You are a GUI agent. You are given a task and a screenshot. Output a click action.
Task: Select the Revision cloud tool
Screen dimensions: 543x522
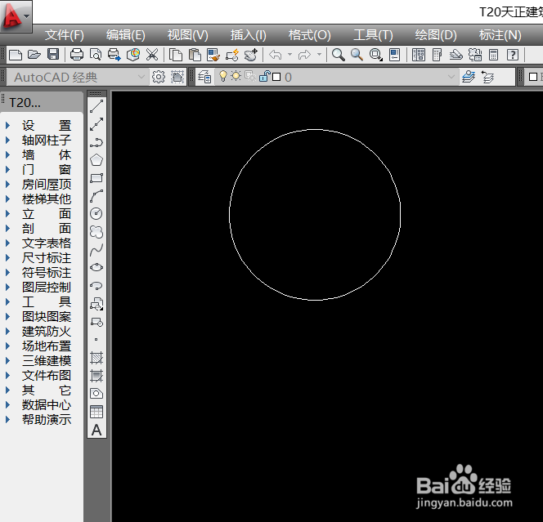[96, 232]
